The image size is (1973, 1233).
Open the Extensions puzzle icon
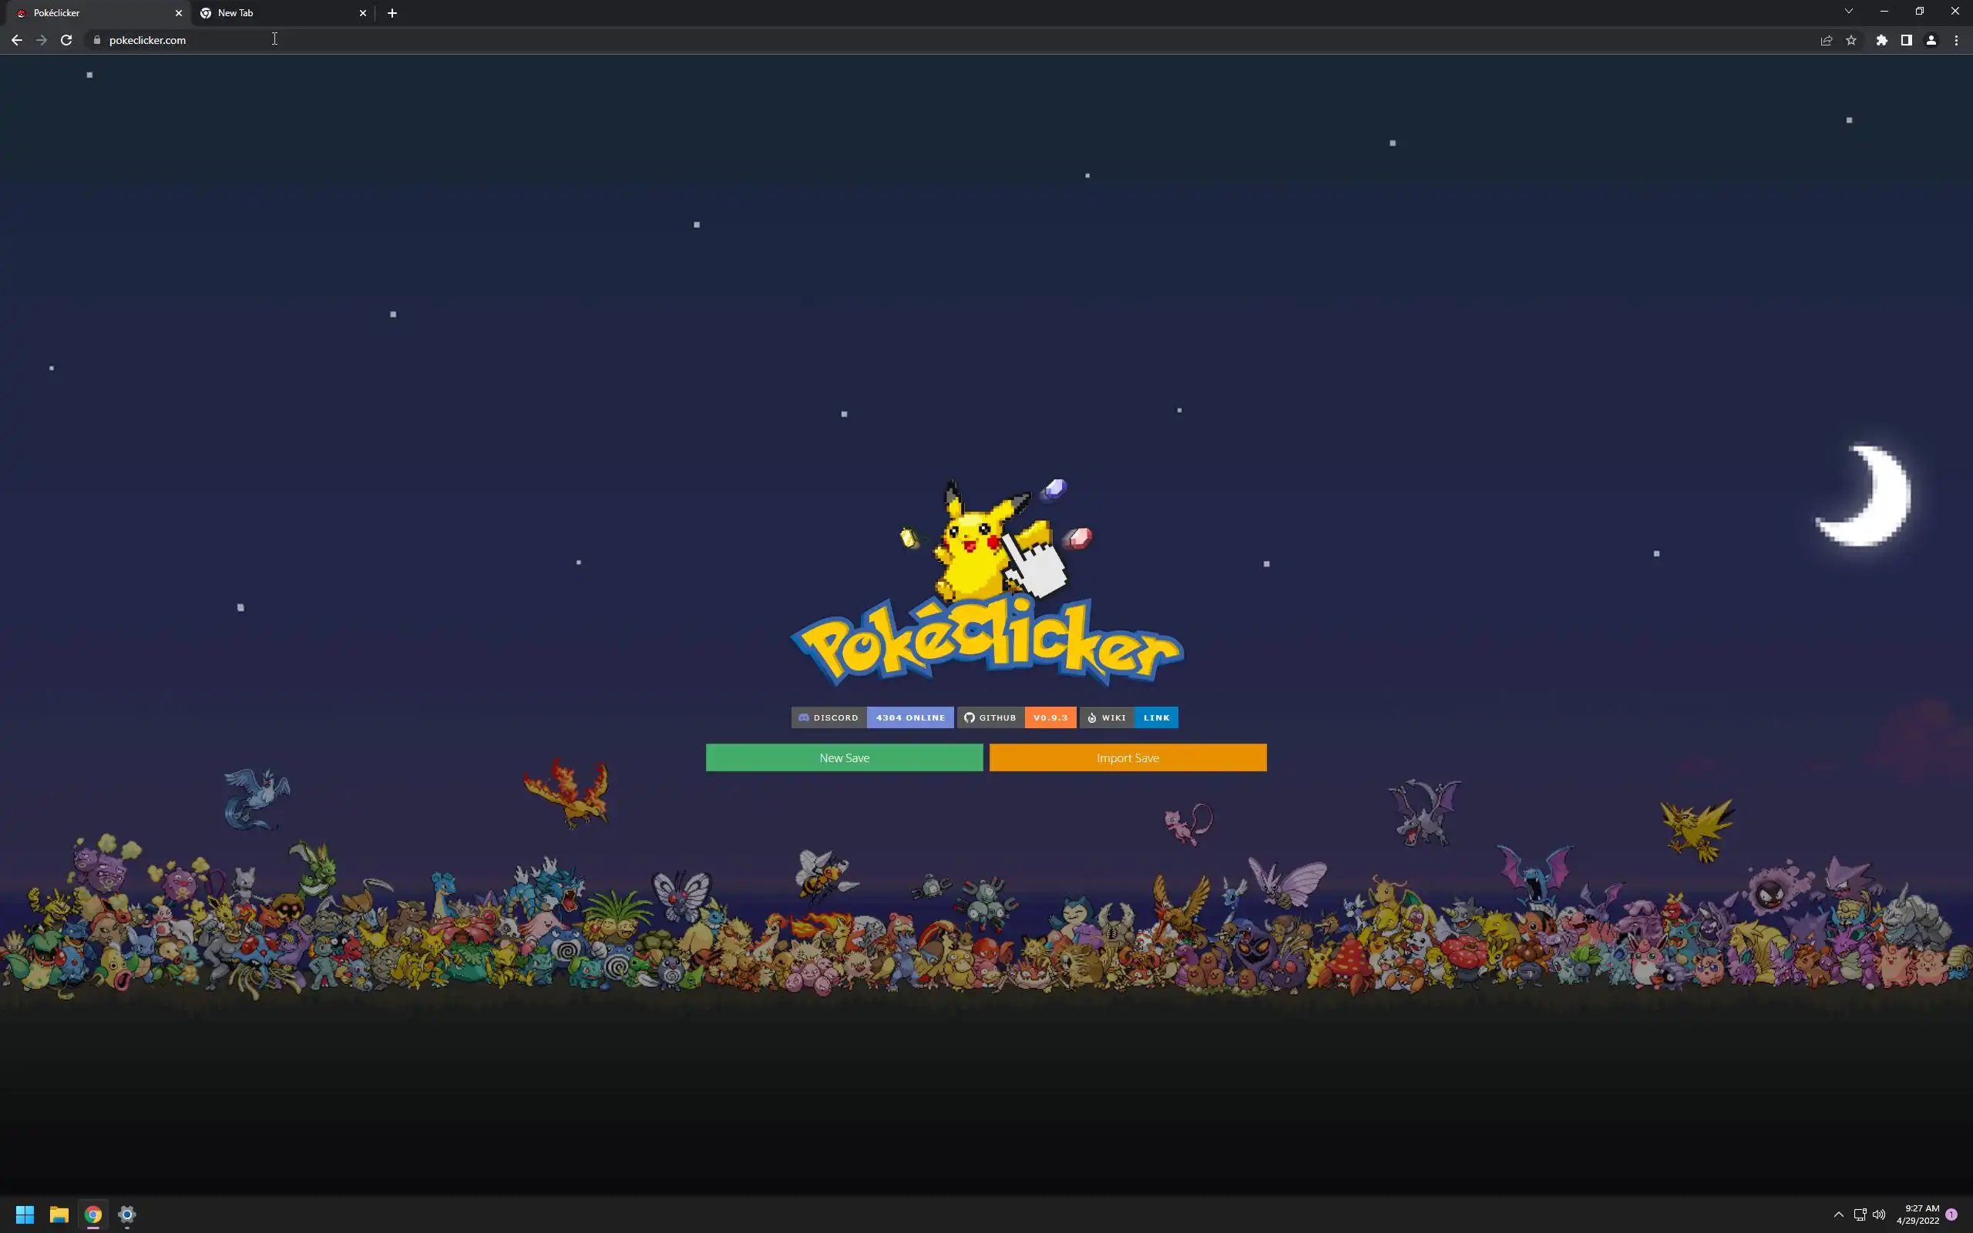click(x=1882, y=40)
